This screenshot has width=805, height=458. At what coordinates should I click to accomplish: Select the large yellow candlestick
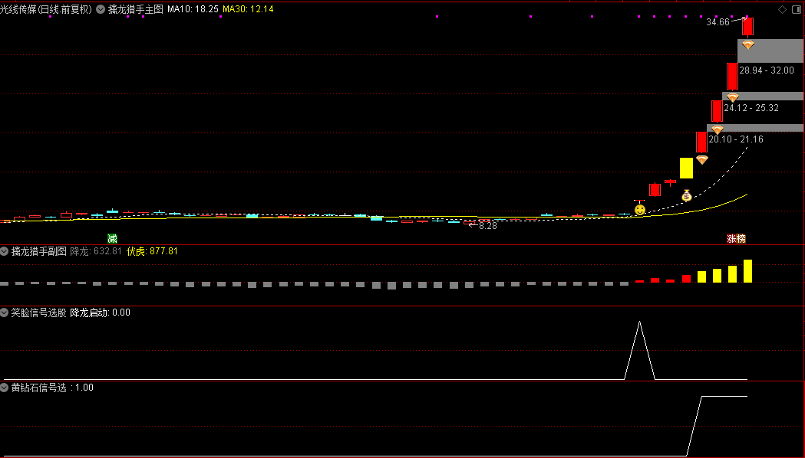pyautogui.click(x=686, y=168)
